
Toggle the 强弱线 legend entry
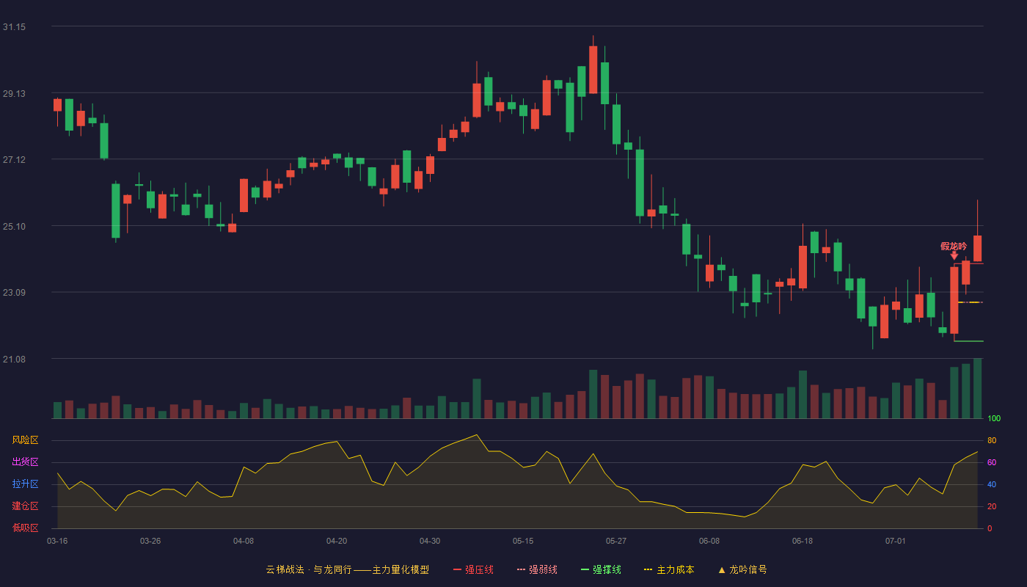point(537,569)
